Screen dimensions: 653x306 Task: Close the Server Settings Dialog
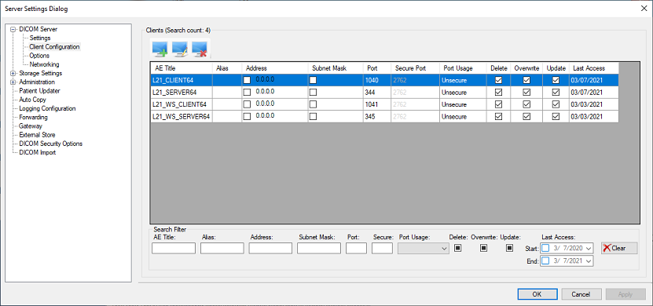point(644,9)
